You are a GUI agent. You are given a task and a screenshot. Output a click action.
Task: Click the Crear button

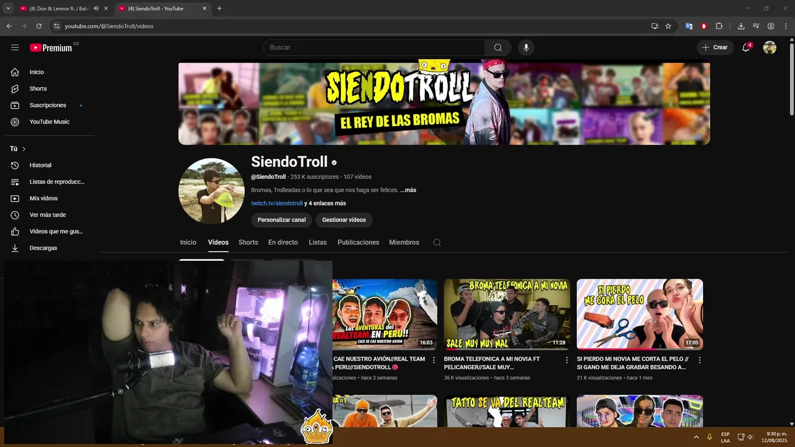(x=715, y=47)
